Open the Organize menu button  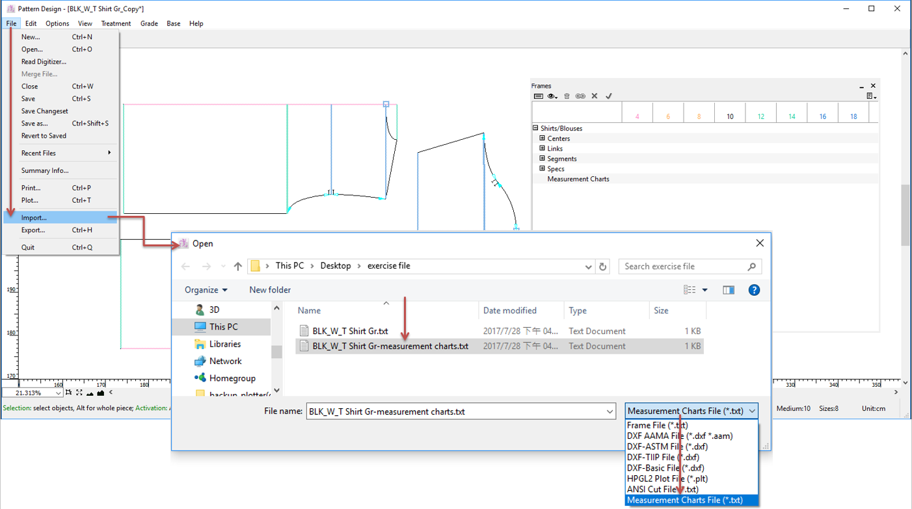206,290
